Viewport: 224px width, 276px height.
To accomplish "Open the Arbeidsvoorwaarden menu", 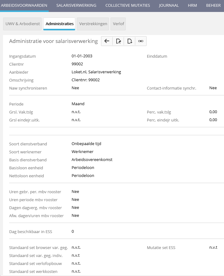I will tap(24, 6).
